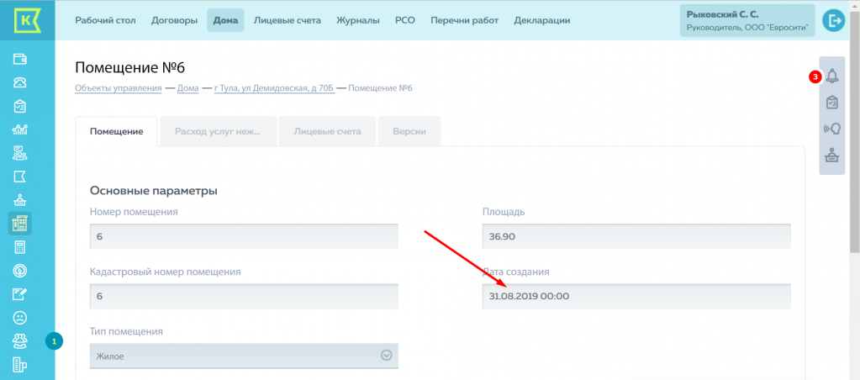The image size is (860, 380).
Task: Go to Рабочий стол menu
Action: click(105, 21)
